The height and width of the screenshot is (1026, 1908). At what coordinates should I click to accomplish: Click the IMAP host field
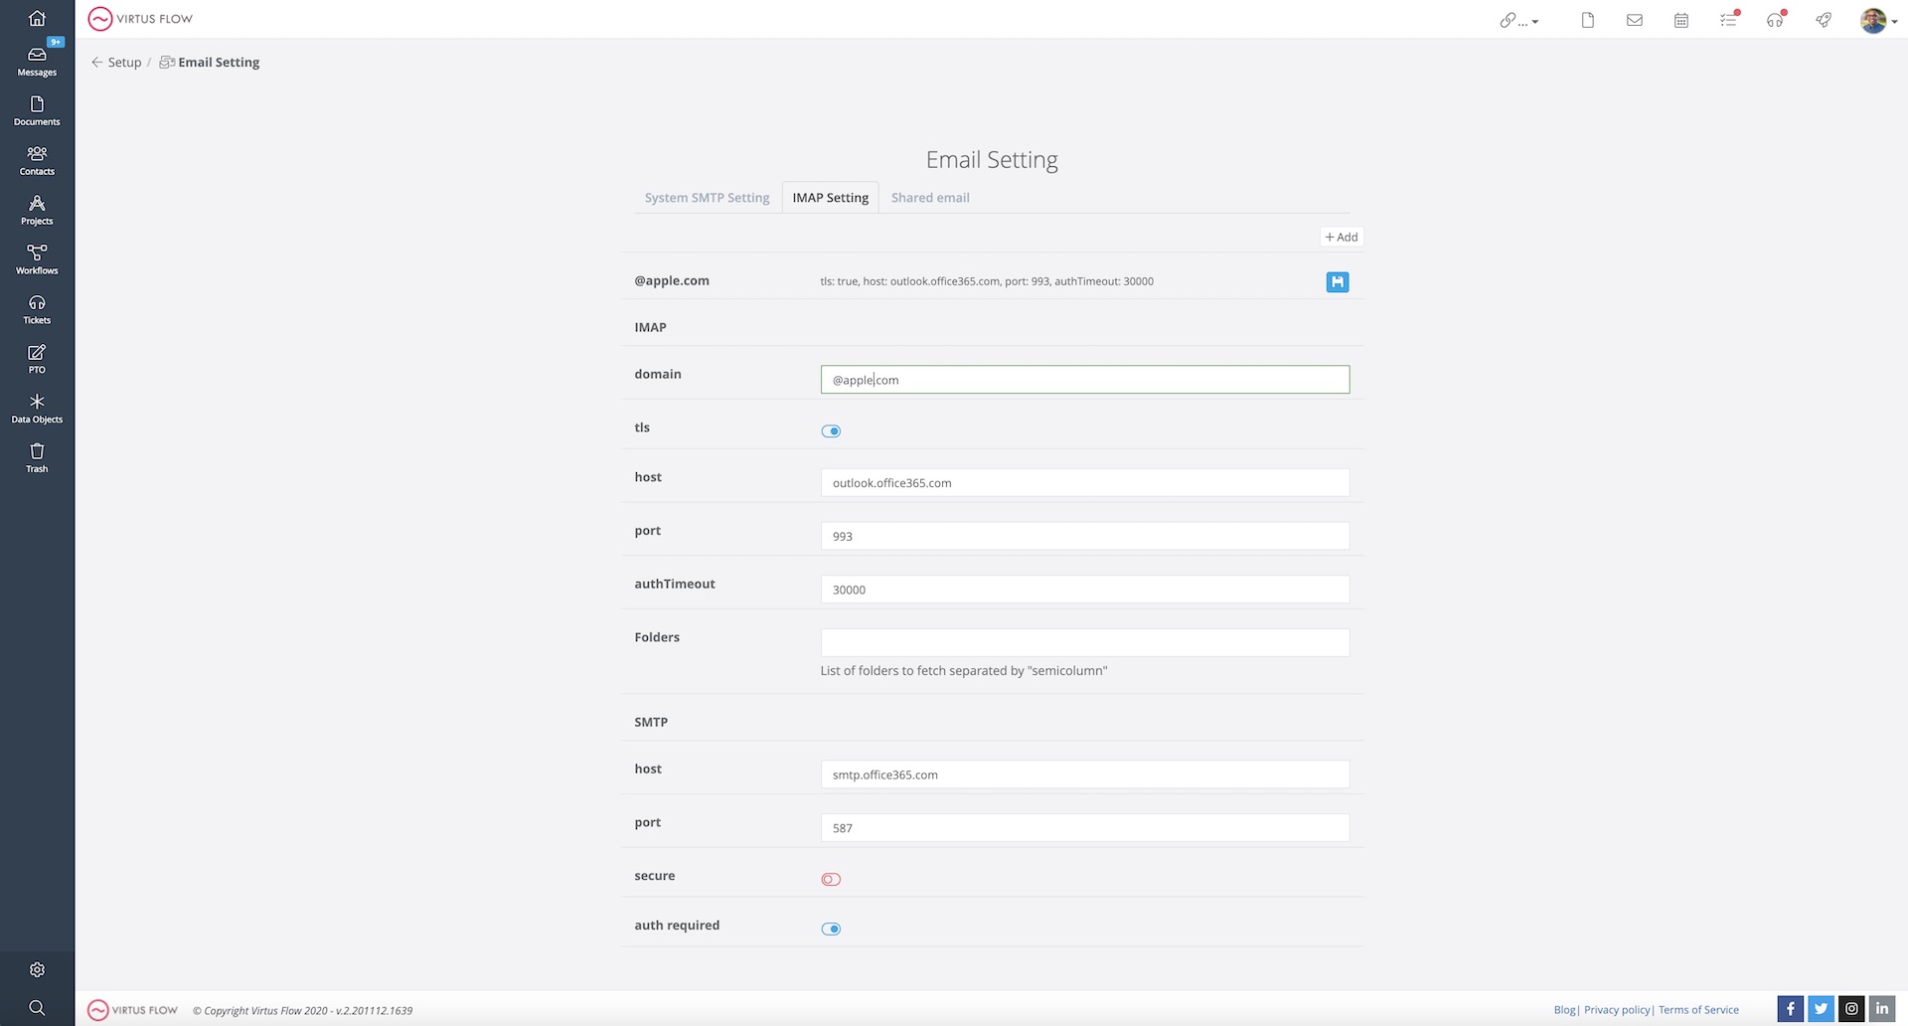click(1085, 483)
